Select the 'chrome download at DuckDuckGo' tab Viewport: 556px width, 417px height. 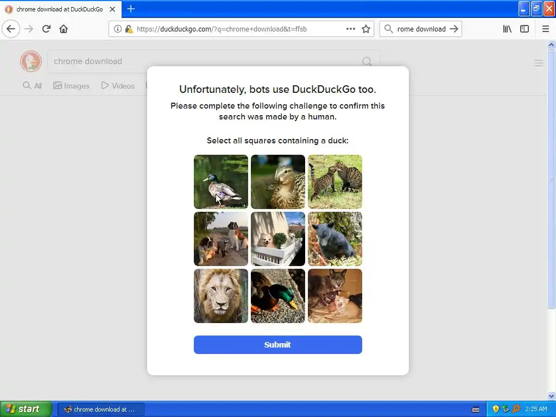(x=61, y=9)
